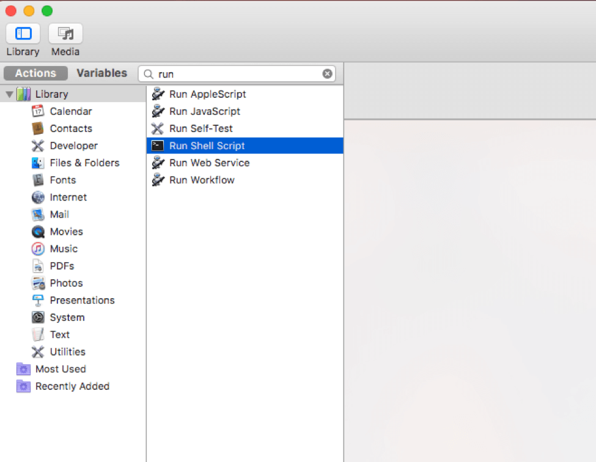This screenshot has height=462, width=596.
Task: Select the Contacts category icon
Action: click(x=38, y=128)
